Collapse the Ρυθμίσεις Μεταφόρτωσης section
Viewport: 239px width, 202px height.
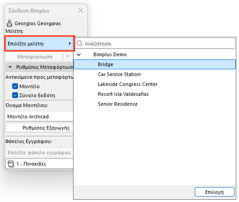pos(10,67)
